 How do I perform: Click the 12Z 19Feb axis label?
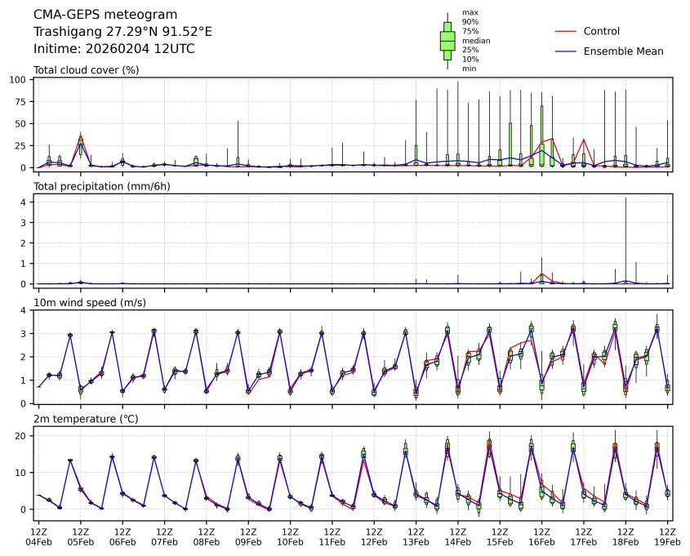pos(667,536)
